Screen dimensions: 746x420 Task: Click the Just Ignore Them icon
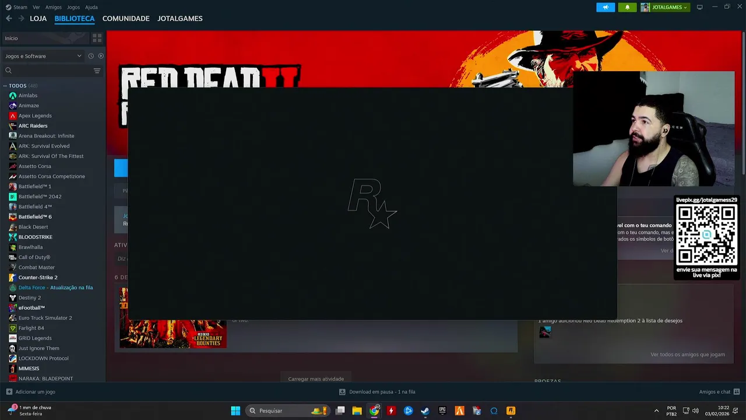[13, 348]
